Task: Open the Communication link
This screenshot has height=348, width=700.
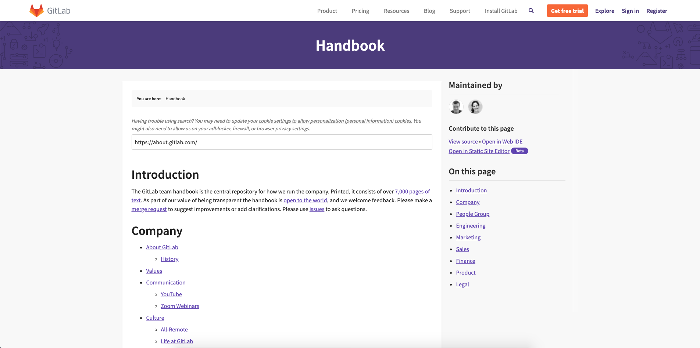Action: [x=166, y=283]
